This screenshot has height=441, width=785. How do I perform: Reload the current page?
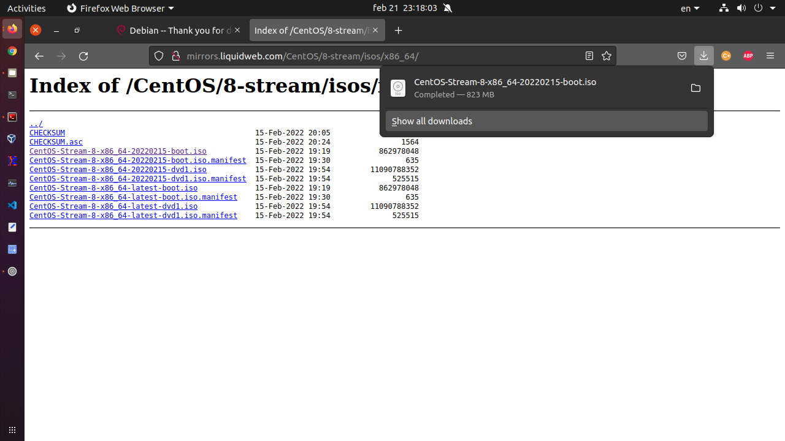click(83, 56)
